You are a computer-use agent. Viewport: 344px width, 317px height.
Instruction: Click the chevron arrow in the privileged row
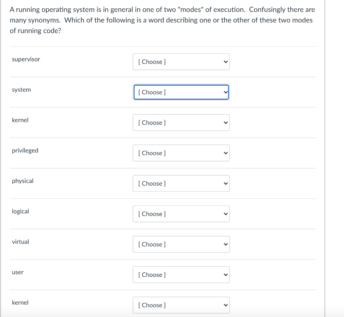click(226, 153)
